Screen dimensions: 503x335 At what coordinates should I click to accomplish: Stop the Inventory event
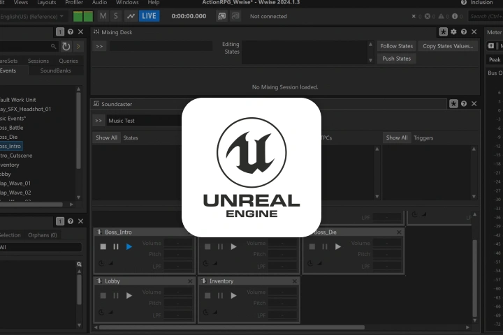pos(207,296)
